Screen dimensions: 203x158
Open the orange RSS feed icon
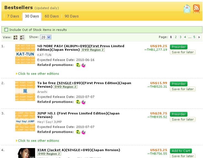pyautogui.click(x=196, y=8)
